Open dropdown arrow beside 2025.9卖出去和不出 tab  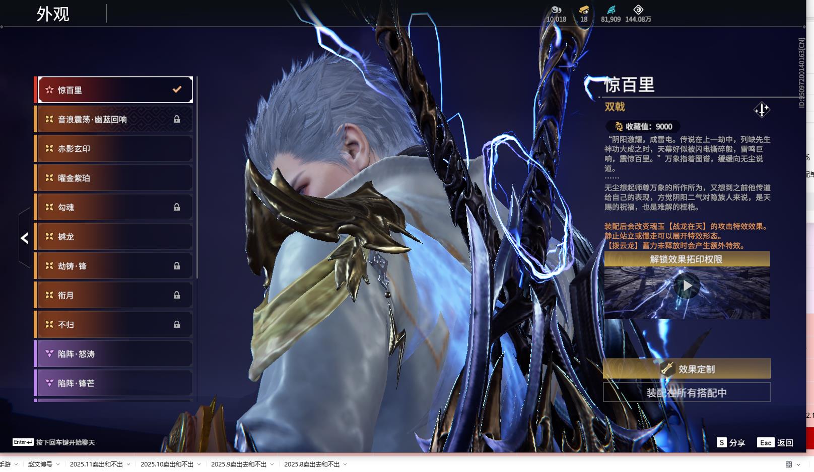(272, 464)
